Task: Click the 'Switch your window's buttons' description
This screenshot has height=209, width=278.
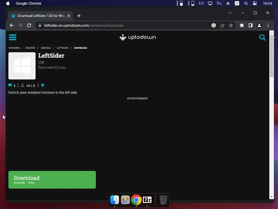Action: [x=43, y=93]
